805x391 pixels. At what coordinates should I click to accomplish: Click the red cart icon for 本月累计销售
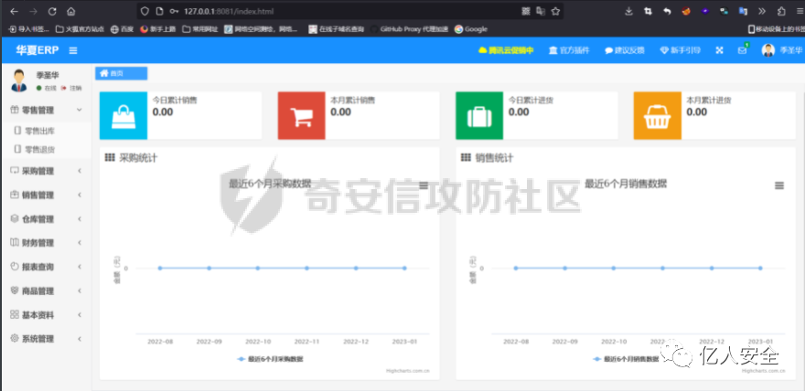[301, 116]
